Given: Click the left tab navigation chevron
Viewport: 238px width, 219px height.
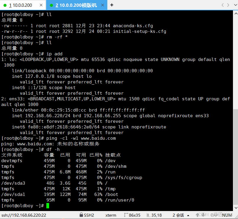Looking at the screenshot, I should pos(222,5).
